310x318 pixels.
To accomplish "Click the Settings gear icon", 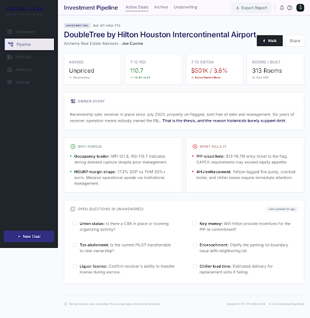I will point(9,82).
